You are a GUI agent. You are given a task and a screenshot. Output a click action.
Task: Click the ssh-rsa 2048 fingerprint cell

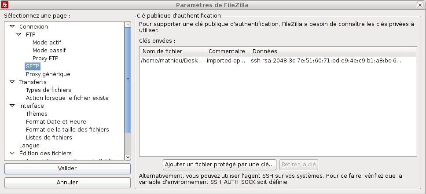[326, 60]
